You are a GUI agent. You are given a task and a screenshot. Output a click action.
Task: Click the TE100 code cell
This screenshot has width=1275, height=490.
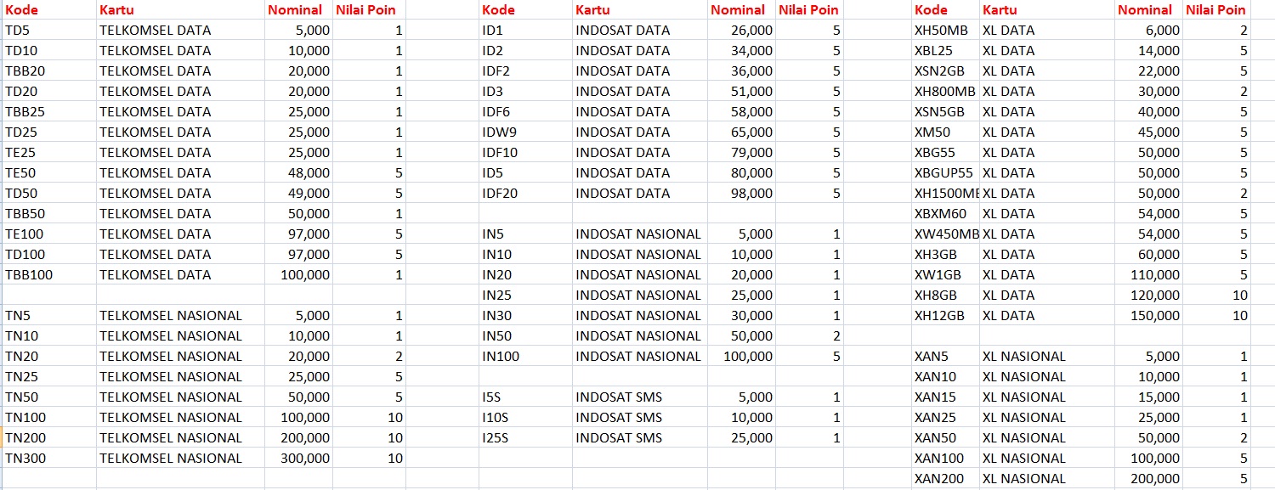(49, 234)
